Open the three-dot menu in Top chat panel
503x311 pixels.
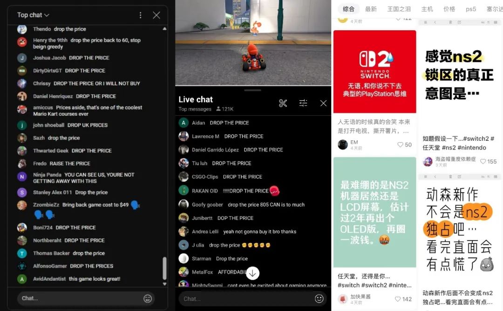coord(140,15)
